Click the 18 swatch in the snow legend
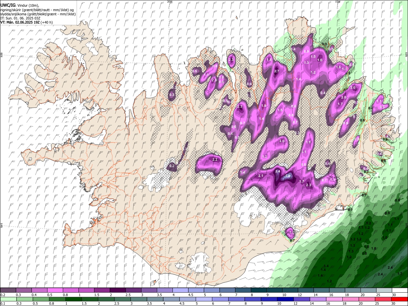Viewport: 408px width, 306px height. (x=353, y=290)
